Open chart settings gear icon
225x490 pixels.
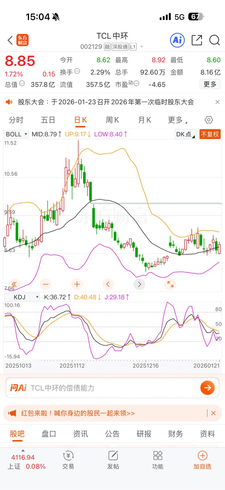pos(209,120)
